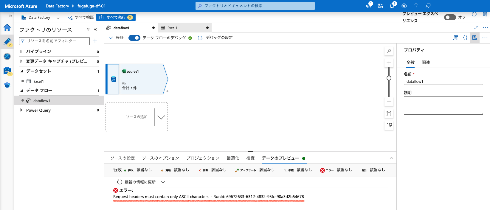Expand the 変更データ キャプチャ tree node
This screenshot has width=490, height=210.
[21, 61]
